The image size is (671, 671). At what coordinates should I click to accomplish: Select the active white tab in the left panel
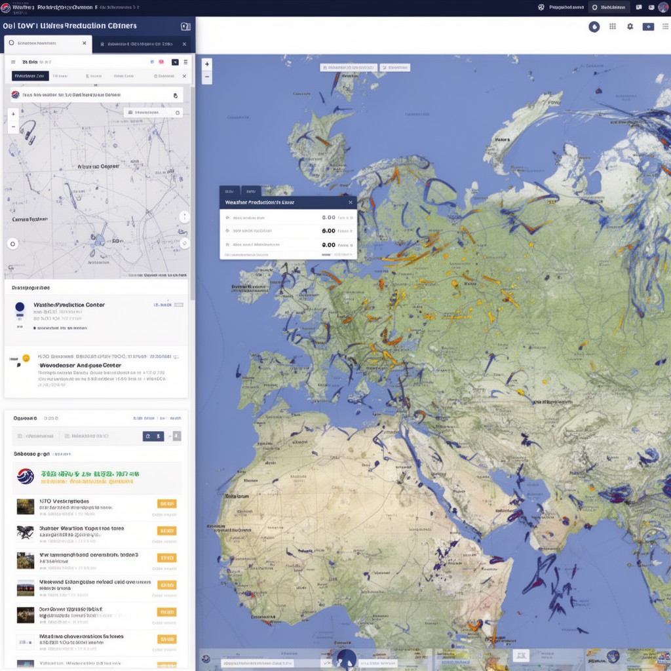pyautogui.click(x=48, y=44)
